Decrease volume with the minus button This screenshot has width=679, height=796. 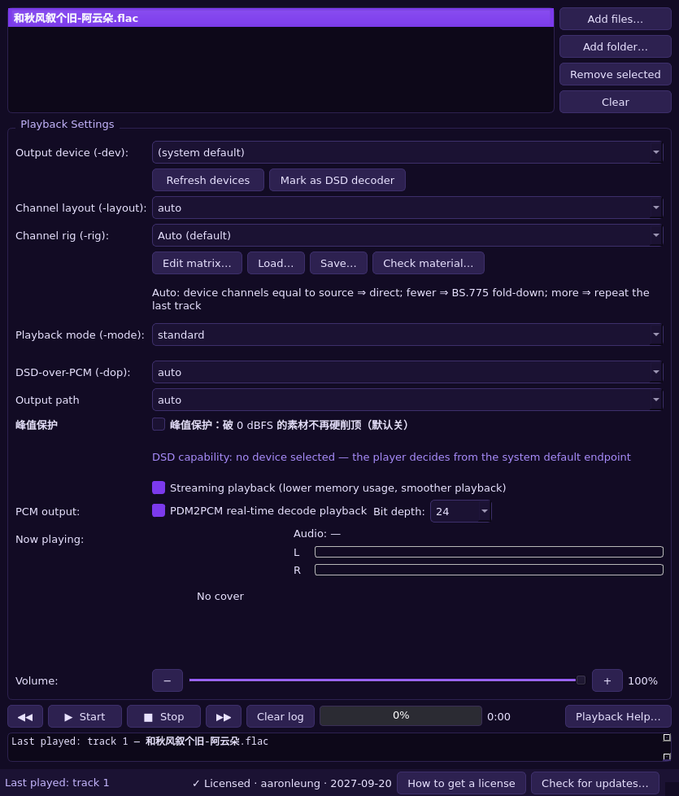(x=168, y=680)
